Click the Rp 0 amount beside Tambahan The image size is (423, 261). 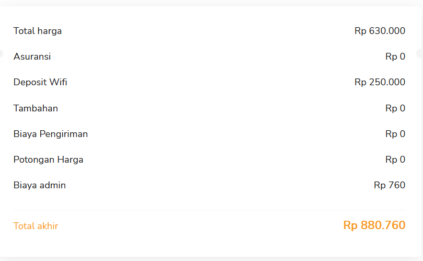[395, 108]
